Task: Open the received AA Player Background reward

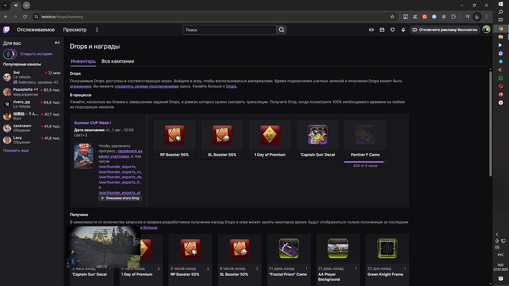Action: [x=338, y=248]
